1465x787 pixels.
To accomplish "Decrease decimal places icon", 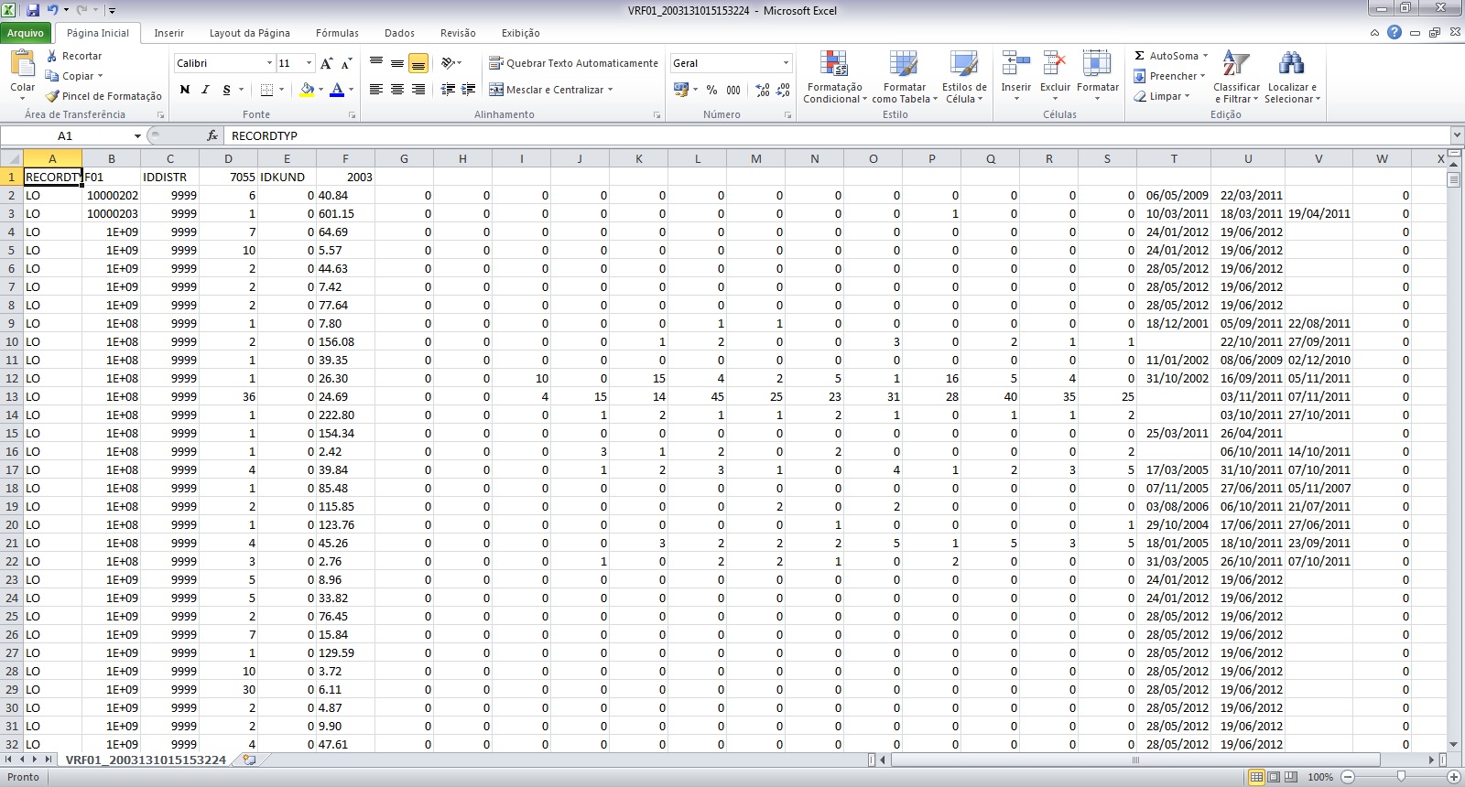I will pos(783,90).
